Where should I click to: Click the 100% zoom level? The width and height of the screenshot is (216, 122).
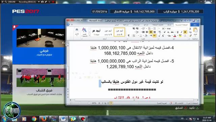94,103
